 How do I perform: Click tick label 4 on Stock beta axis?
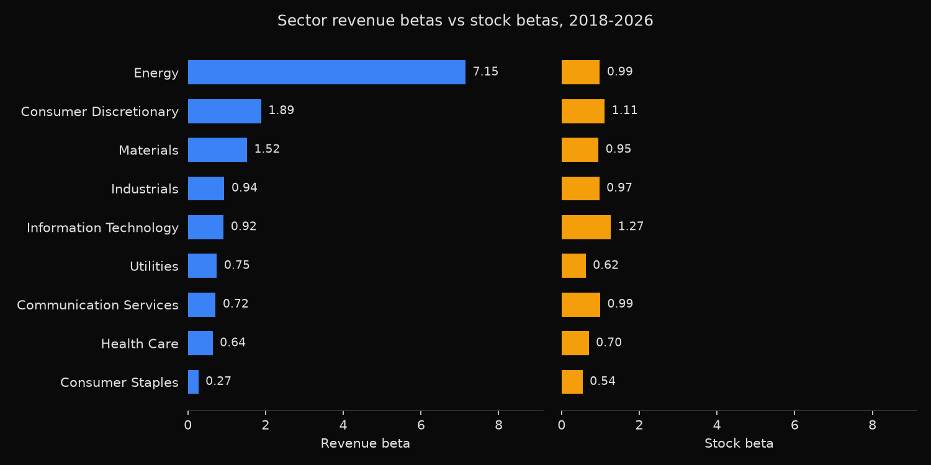(717, 425)
